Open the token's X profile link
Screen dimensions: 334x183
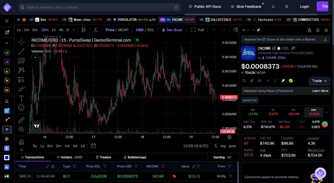275,81
